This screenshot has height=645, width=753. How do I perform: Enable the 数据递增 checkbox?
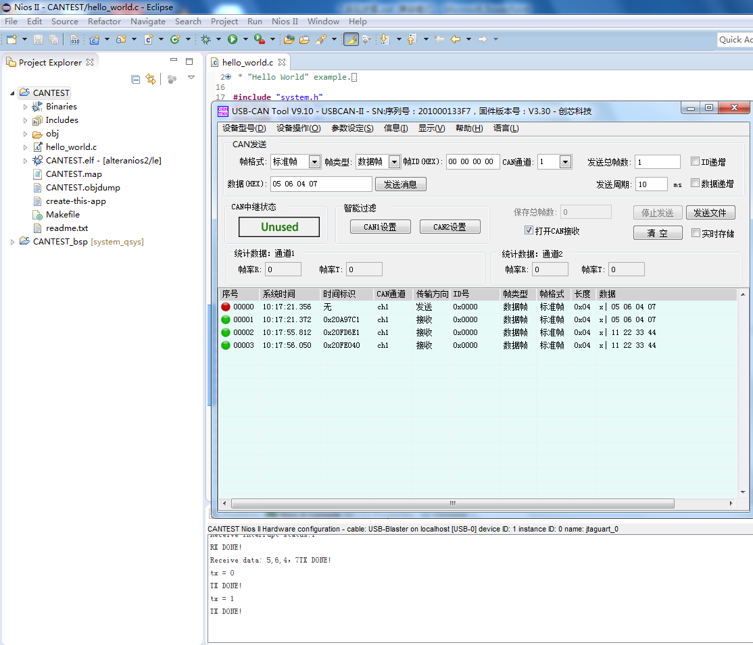[x=695, y=182]
